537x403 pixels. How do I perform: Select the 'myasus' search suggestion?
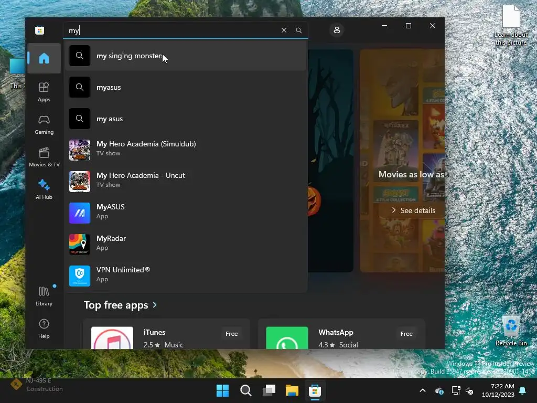coord(185,88)
